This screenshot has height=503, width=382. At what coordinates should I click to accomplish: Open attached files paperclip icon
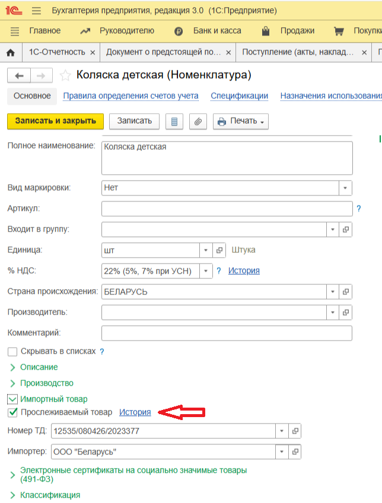click(198, 121)
